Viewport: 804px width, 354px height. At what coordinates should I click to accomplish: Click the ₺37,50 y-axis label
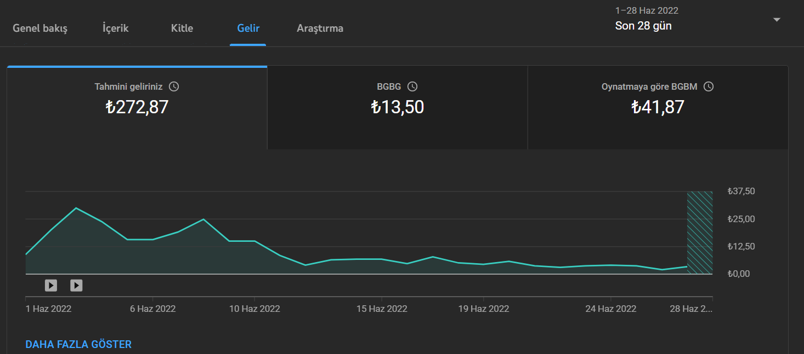(741, 191)
